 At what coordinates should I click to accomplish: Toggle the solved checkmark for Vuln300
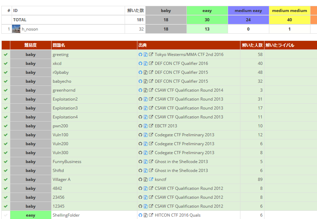click(x=5, y=153)
